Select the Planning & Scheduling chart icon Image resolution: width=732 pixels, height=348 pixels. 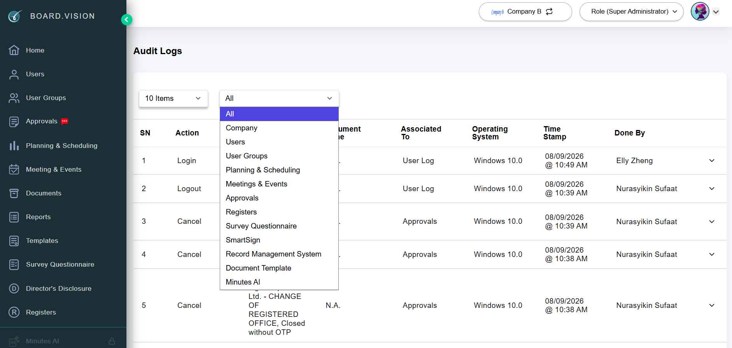coord(14,146)
